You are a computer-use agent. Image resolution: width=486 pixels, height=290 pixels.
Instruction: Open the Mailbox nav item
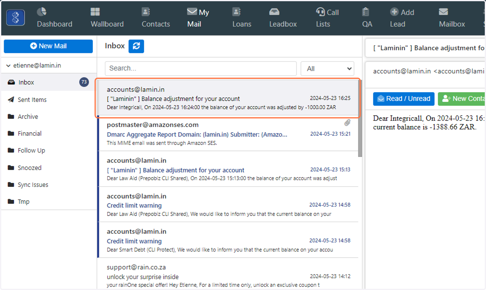452,18
